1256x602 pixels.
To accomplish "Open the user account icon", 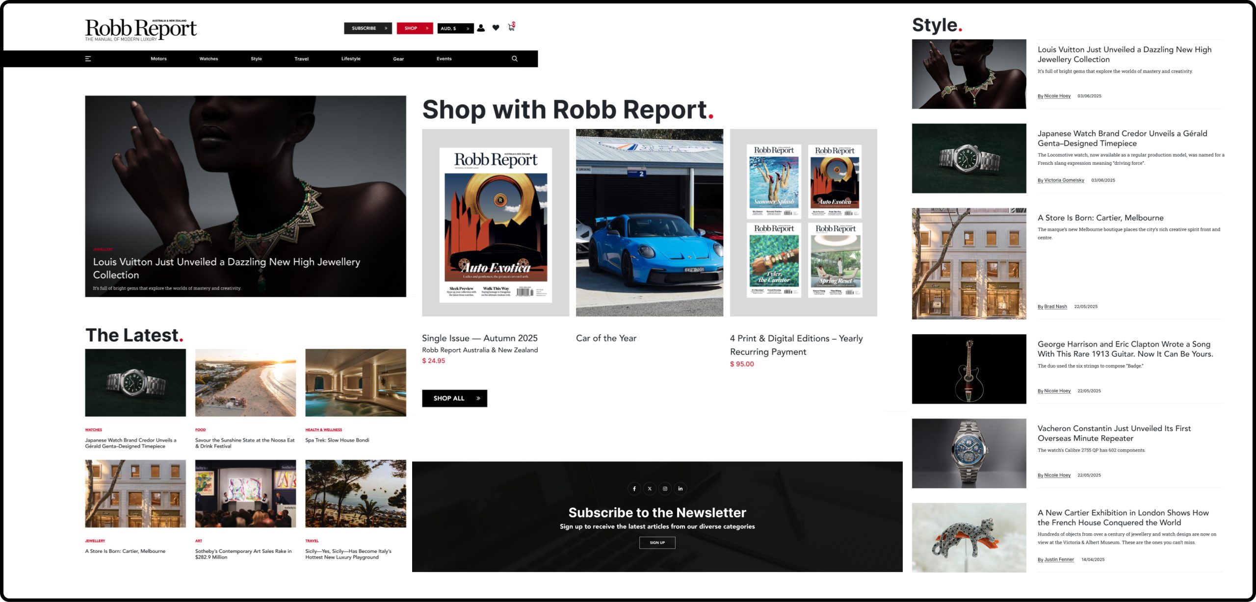I will pyautogui.click(x=481, y=28).
